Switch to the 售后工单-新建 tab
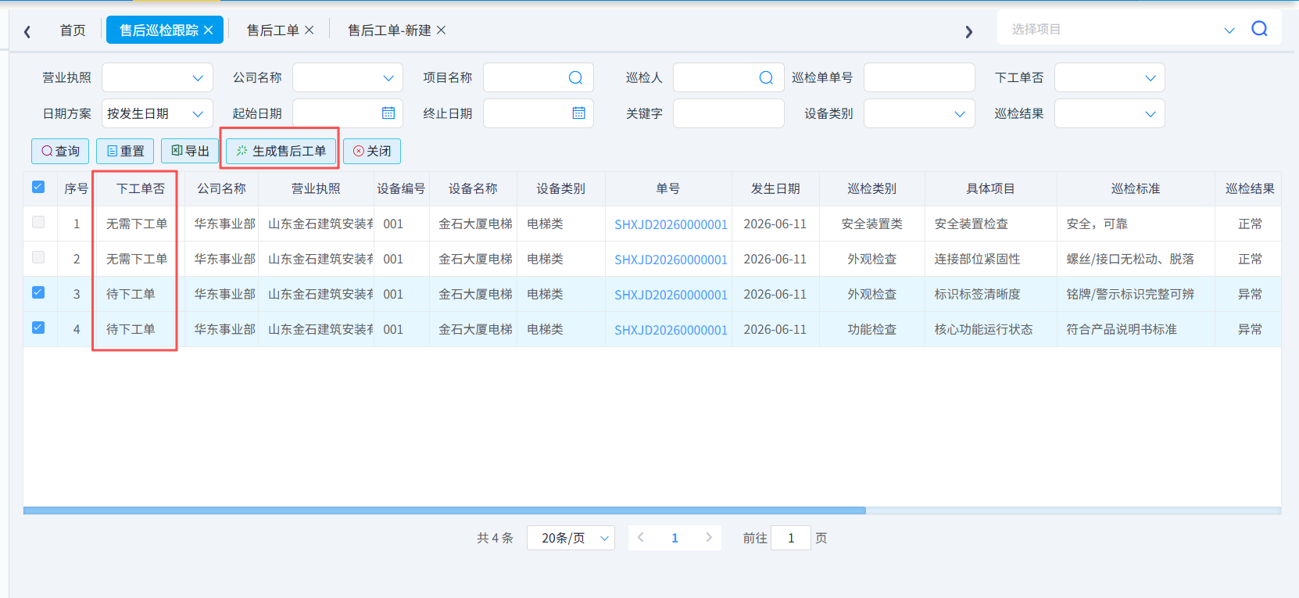Image resolution: width=1299 pixels, height=598 pixels. tap(389, 30)
